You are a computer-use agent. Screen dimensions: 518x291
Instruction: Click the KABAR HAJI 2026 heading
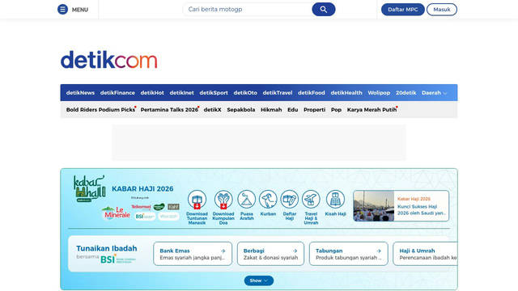coord(142,188)
